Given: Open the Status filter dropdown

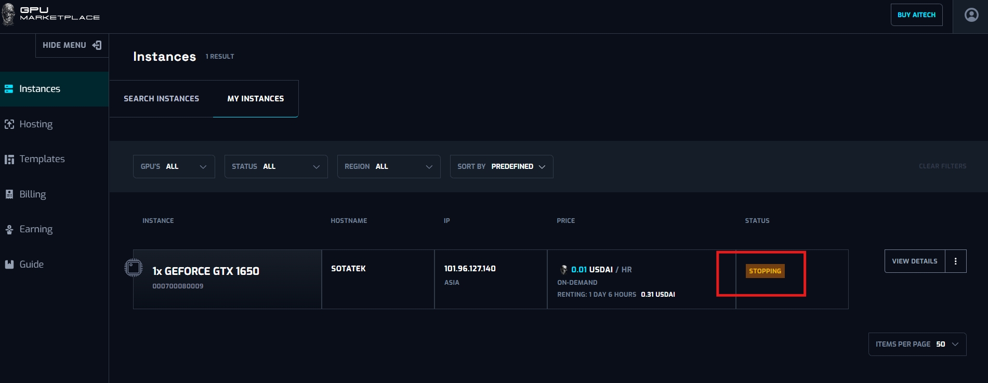Looking at the screenshot, I should click(275, 167).
